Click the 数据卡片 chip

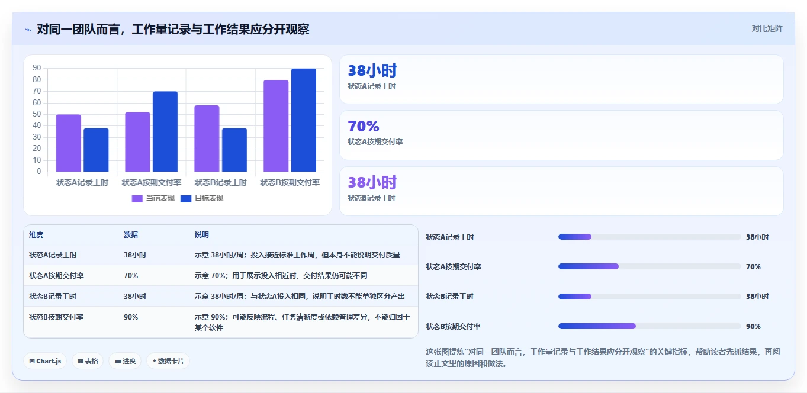168,361
